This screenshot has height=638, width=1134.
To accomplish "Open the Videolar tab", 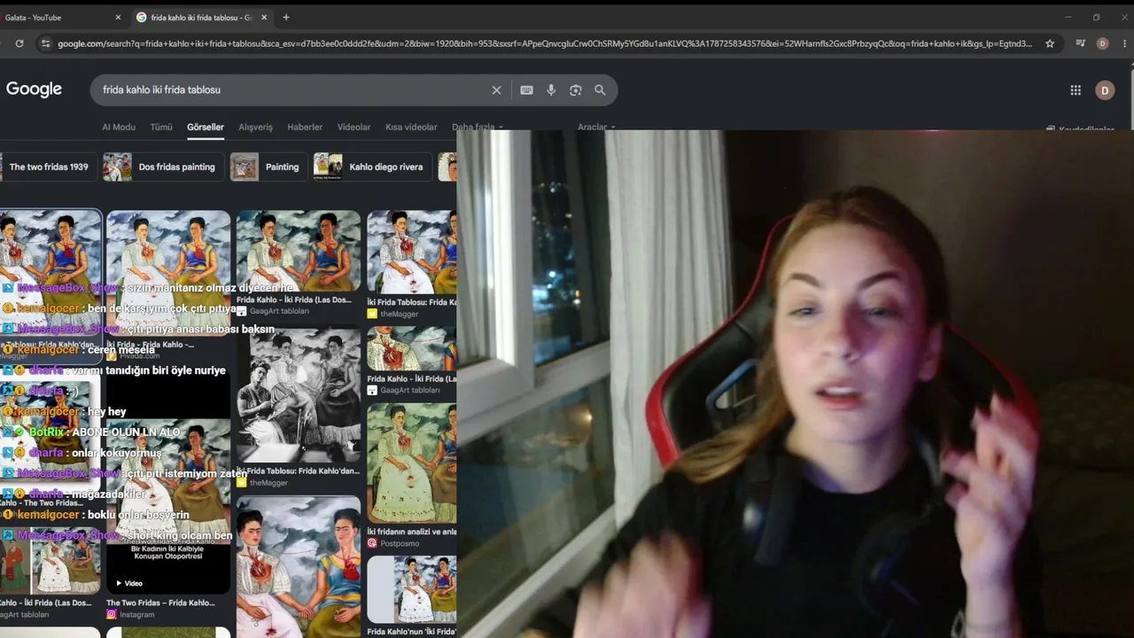I will pos(353,128).
